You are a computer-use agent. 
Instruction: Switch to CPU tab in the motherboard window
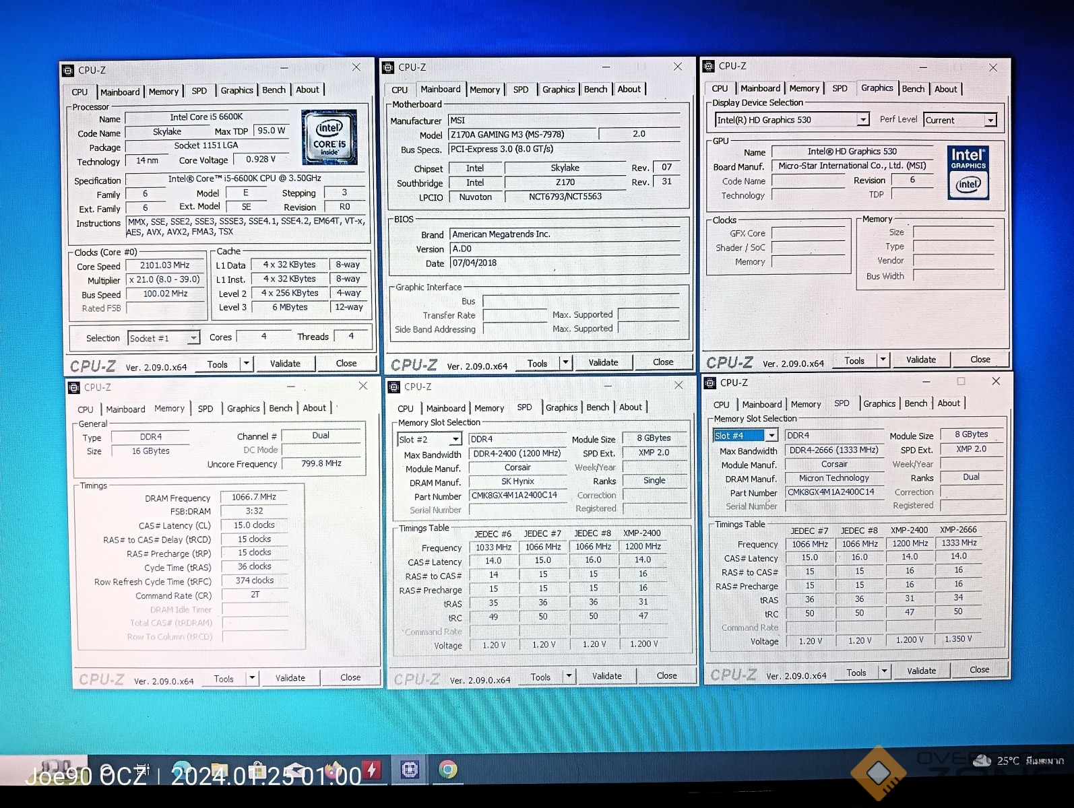400,90
